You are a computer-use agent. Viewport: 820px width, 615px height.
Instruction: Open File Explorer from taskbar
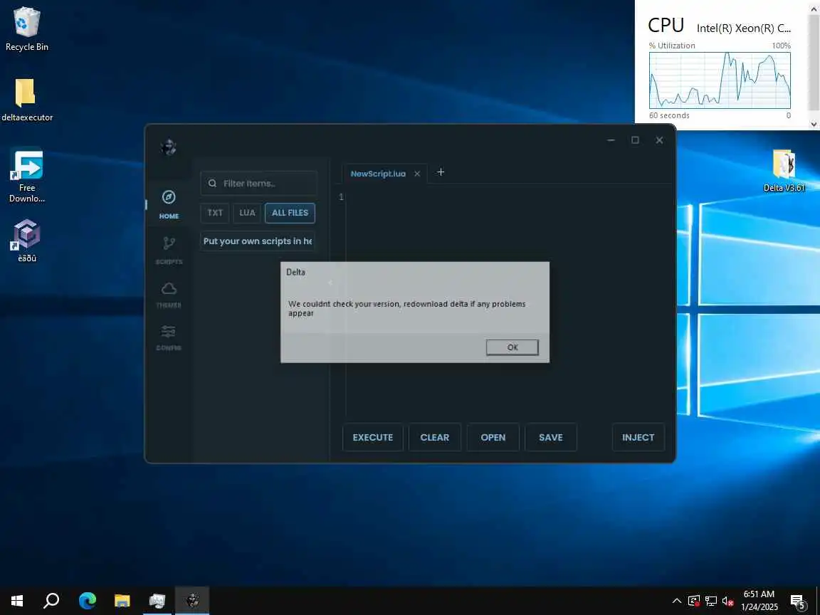tap(122, 600)
